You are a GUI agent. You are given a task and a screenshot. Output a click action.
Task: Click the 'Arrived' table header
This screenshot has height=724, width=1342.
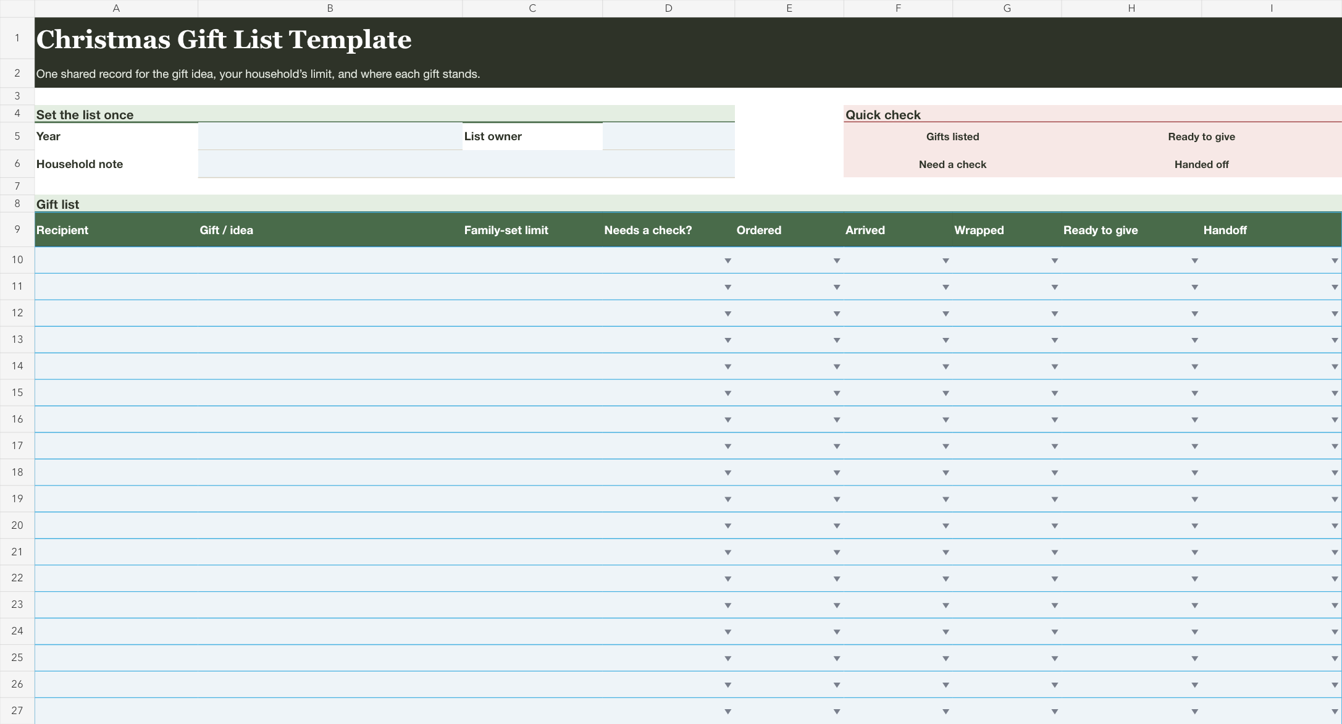click(865, 230)
